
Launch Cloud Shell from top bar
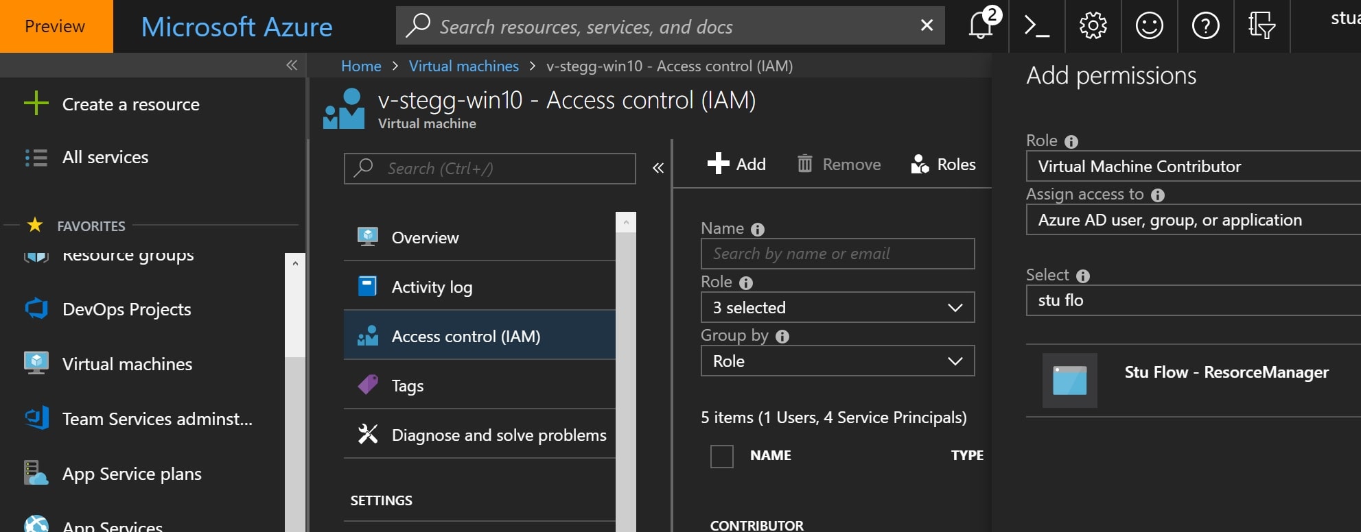coord(1036,26)
